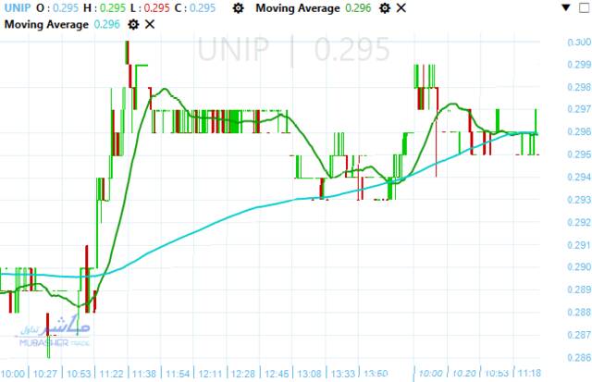This screenshot has width=592, height=382.
Task: Click 10:27 time axis label
Action: click(x=45, y=374)
